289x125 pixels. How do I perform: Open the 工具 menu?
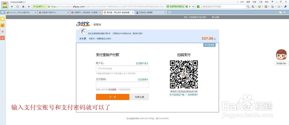[260, 2]
